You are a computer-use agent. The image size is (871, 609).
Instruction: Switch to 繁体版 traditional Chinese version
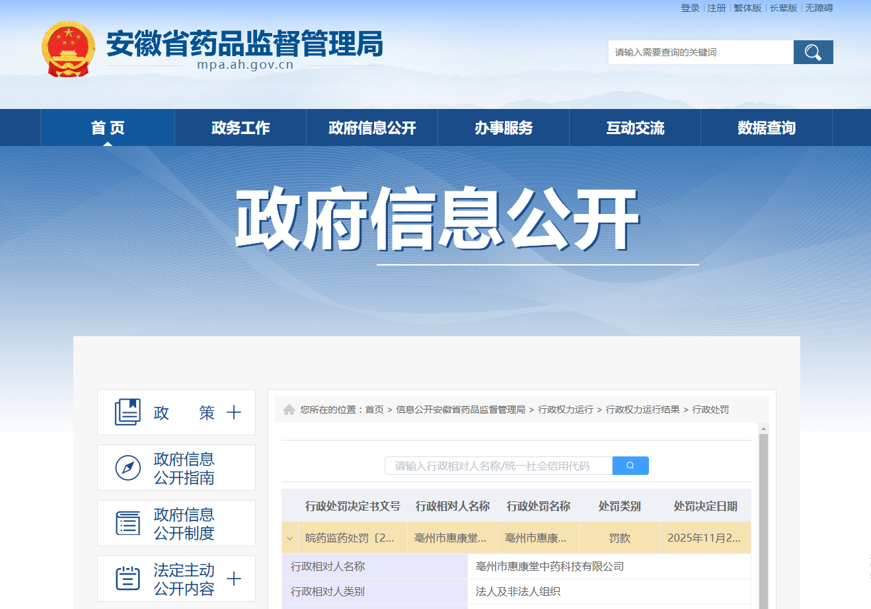click(x=747, y=8)
